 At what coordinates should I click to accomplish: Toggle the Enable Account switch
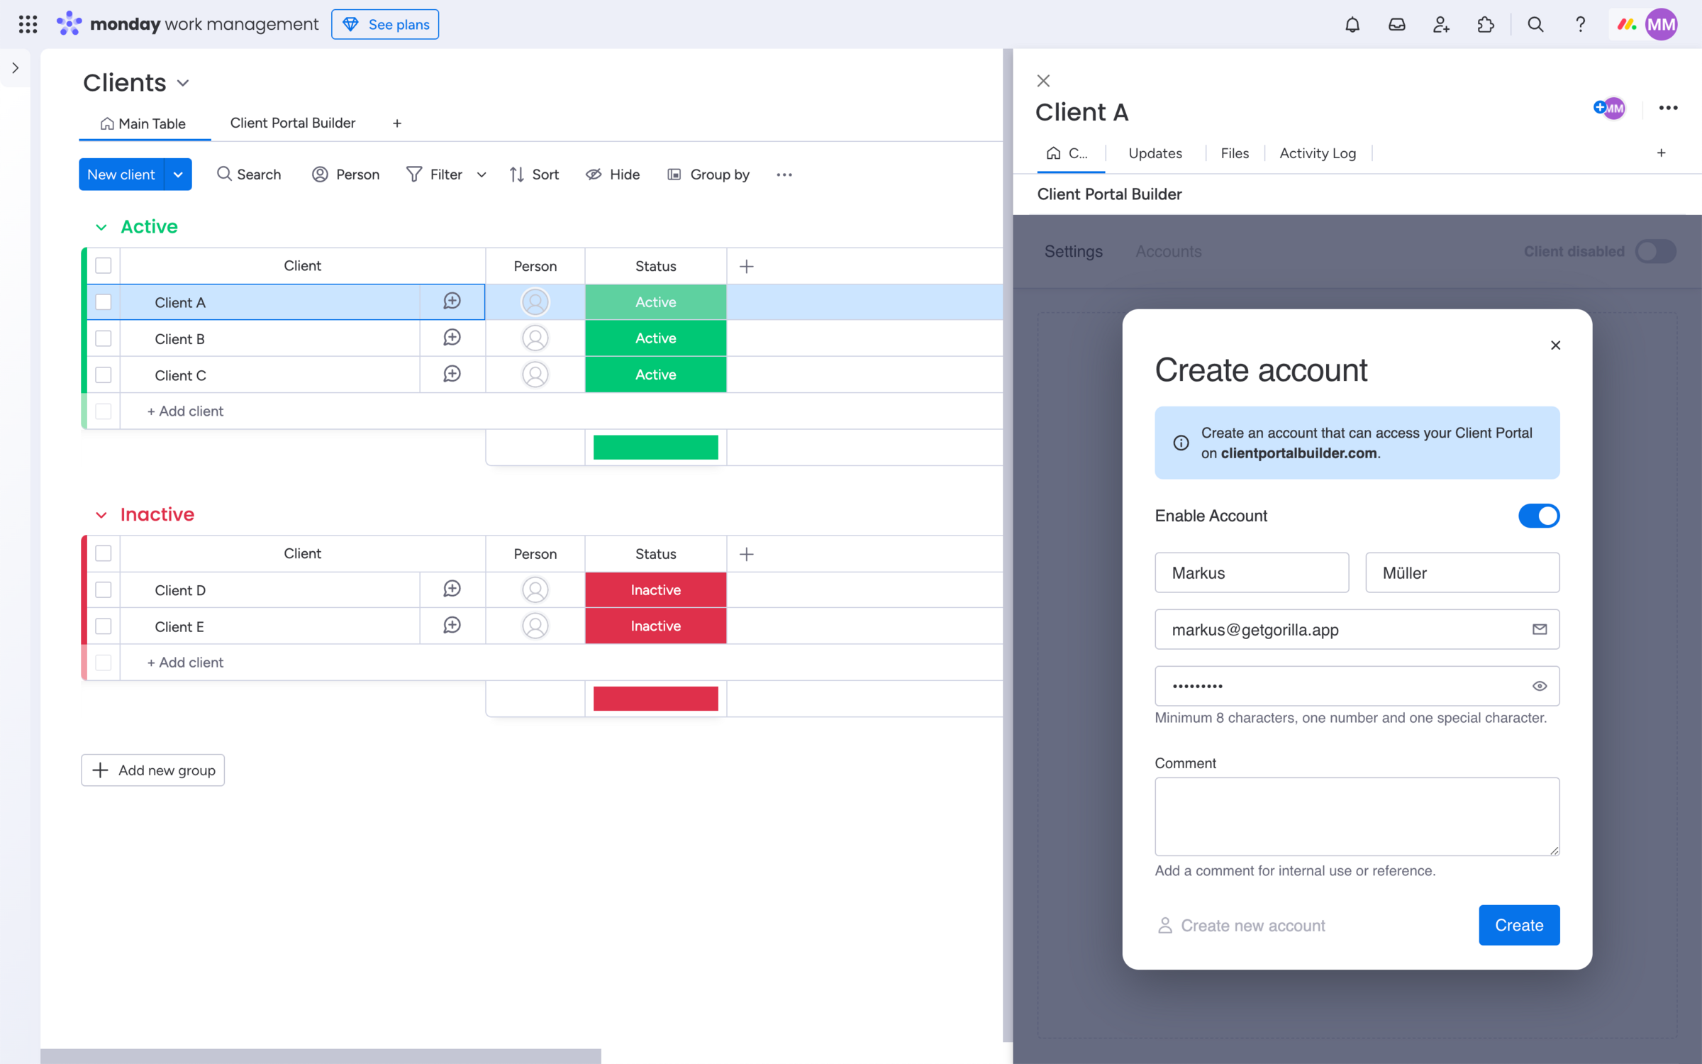click(1538, 516)
